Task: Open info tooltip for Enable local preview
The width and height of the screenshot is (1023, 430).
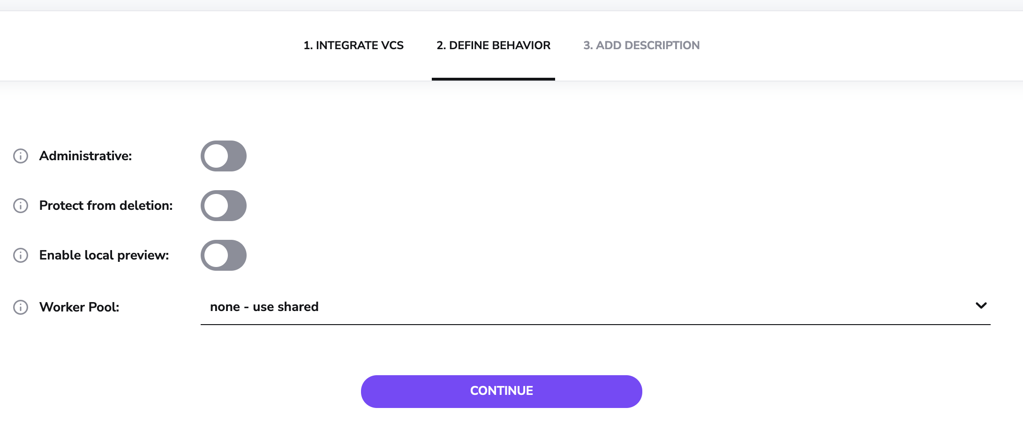Action: tap(21, 255)
